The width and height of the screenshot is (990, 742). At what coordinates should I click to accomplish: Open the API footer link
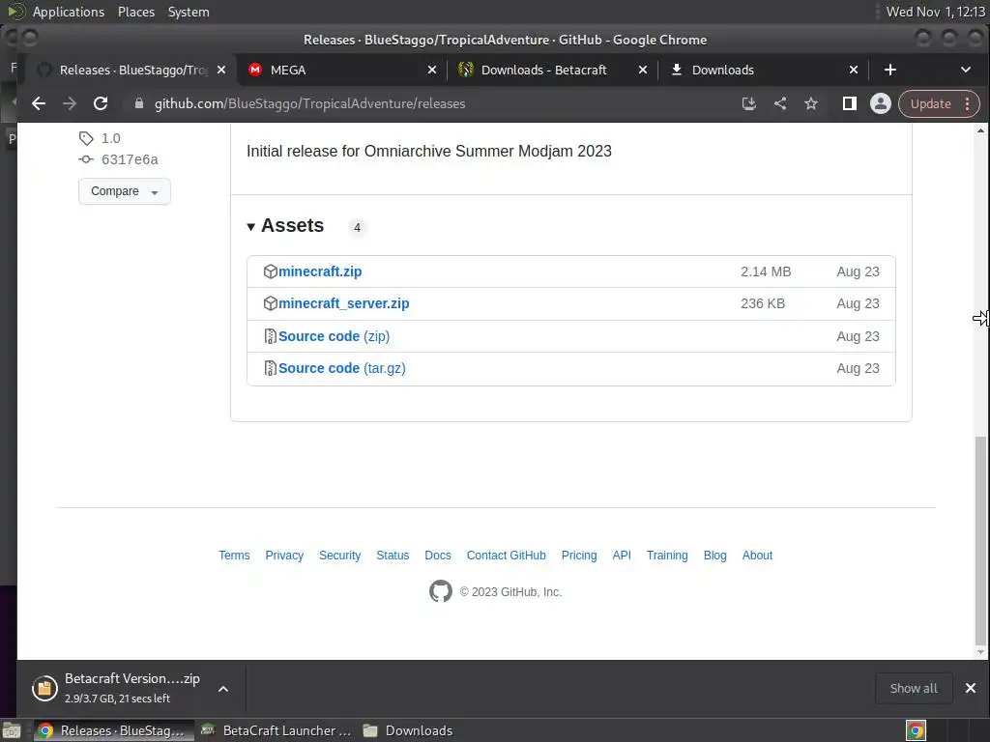coord(622,556)
